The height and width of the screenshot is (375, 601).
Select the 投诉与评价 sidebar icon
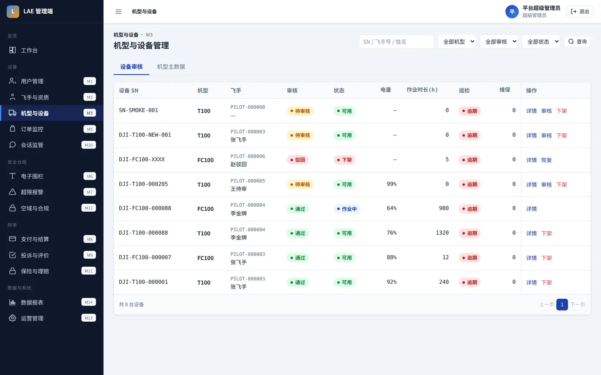tap(13, 255)
